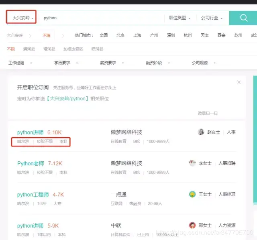The image size is (257, 240).
Task: Open the 公司规模 filter dropdown
Action: click(x=204, y=63)
